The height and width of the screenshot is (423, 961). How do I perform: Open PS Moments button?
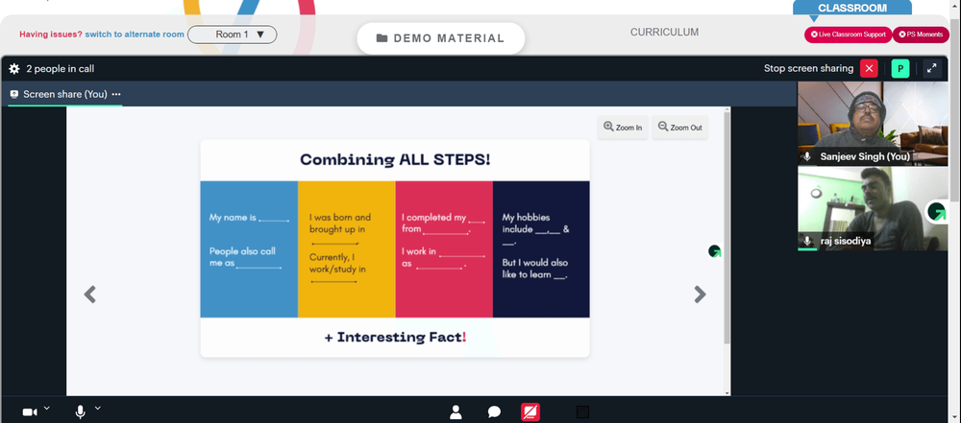(x=921, y=35)
